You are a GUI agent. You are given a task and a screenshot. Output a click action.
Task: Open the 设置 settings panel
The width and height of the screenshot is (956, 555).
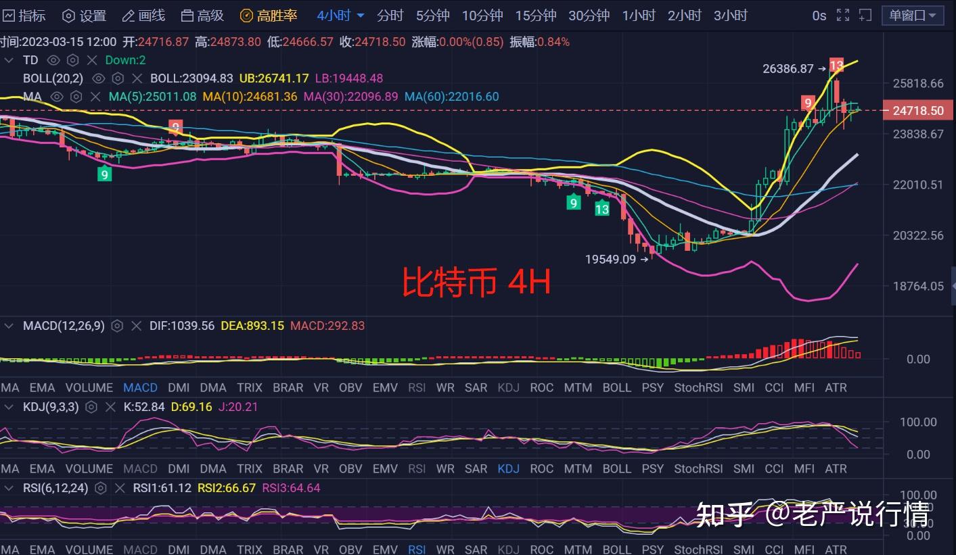[x=84, y=15]
